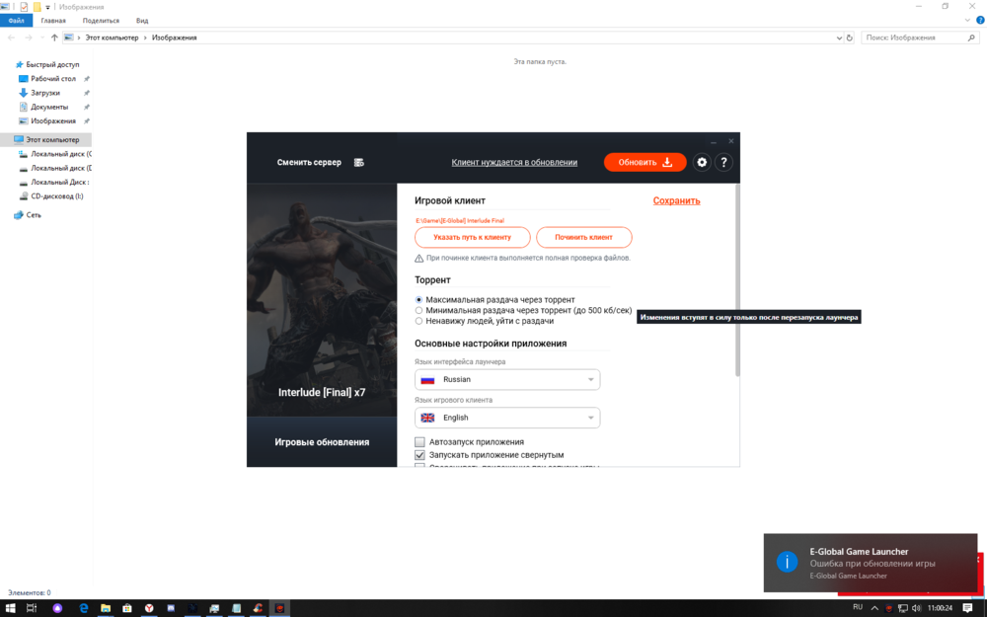Open the Вид ribbon tab in Explorer
The width and height of the screenshot is (987, 617).
tap(142, 20)
